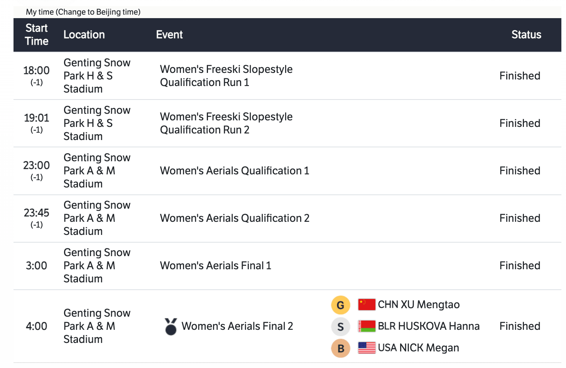Open Women's Aerials Final 1 event

pos(215,265)
